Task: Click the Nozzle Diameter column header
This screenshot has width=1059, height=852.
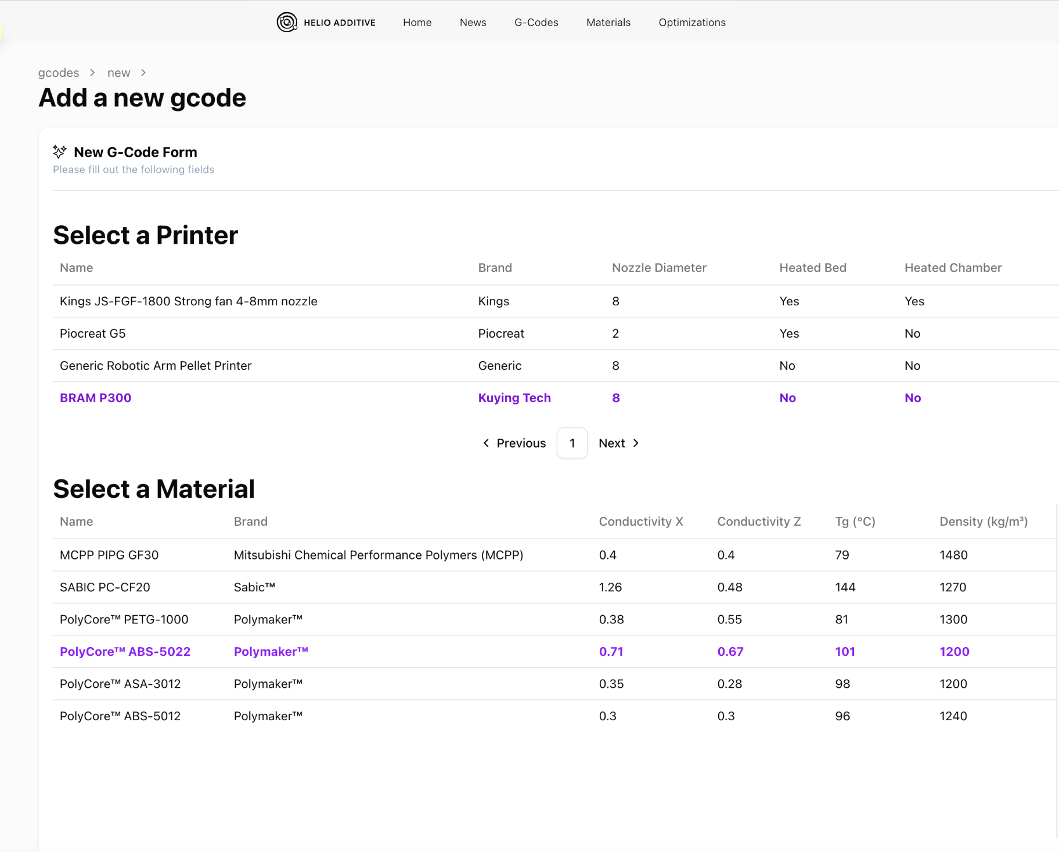Action: click(659, 268)
